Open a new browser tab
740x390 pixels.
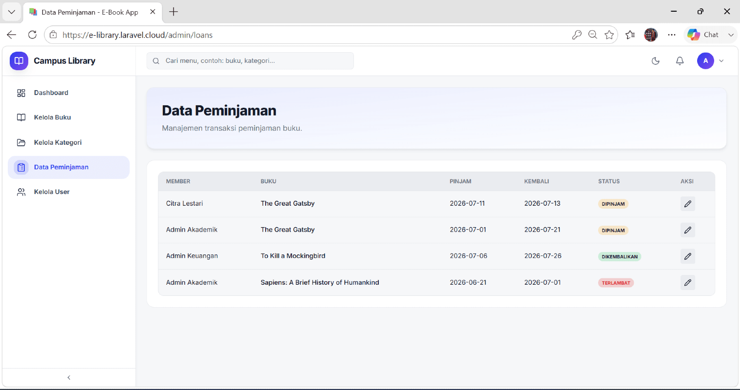(174, 12)
